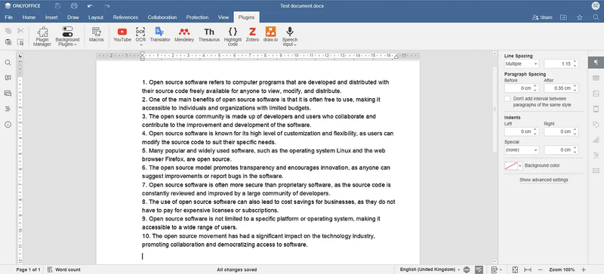The height and width of the screenshot is (274, 604).
Task: Click the spacing After value field
Action: pyautogui.click(x=557, y=88)
